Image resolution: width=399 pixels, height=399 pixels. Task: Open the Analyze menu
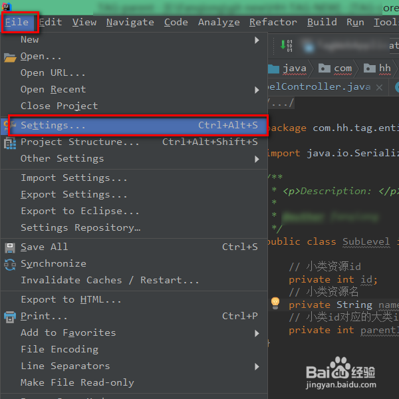click(x=219, y=23)
